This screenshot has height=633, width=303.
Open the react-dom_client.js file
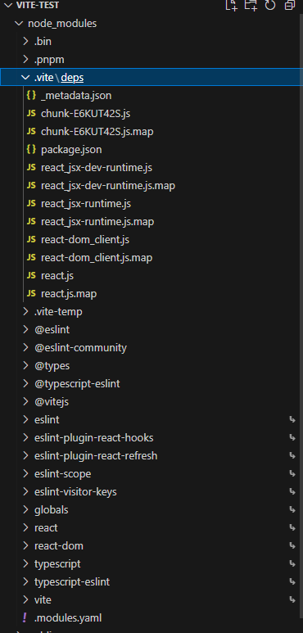point(85,239)
